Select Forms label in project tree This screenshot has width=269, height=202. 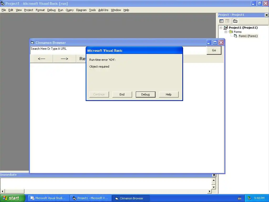tap(237, 32)
